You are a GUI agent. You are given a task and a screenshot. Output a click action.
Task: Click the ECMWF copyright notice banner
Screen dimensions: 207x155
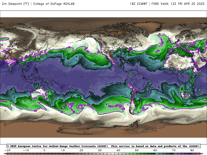[x=103, y=146]
